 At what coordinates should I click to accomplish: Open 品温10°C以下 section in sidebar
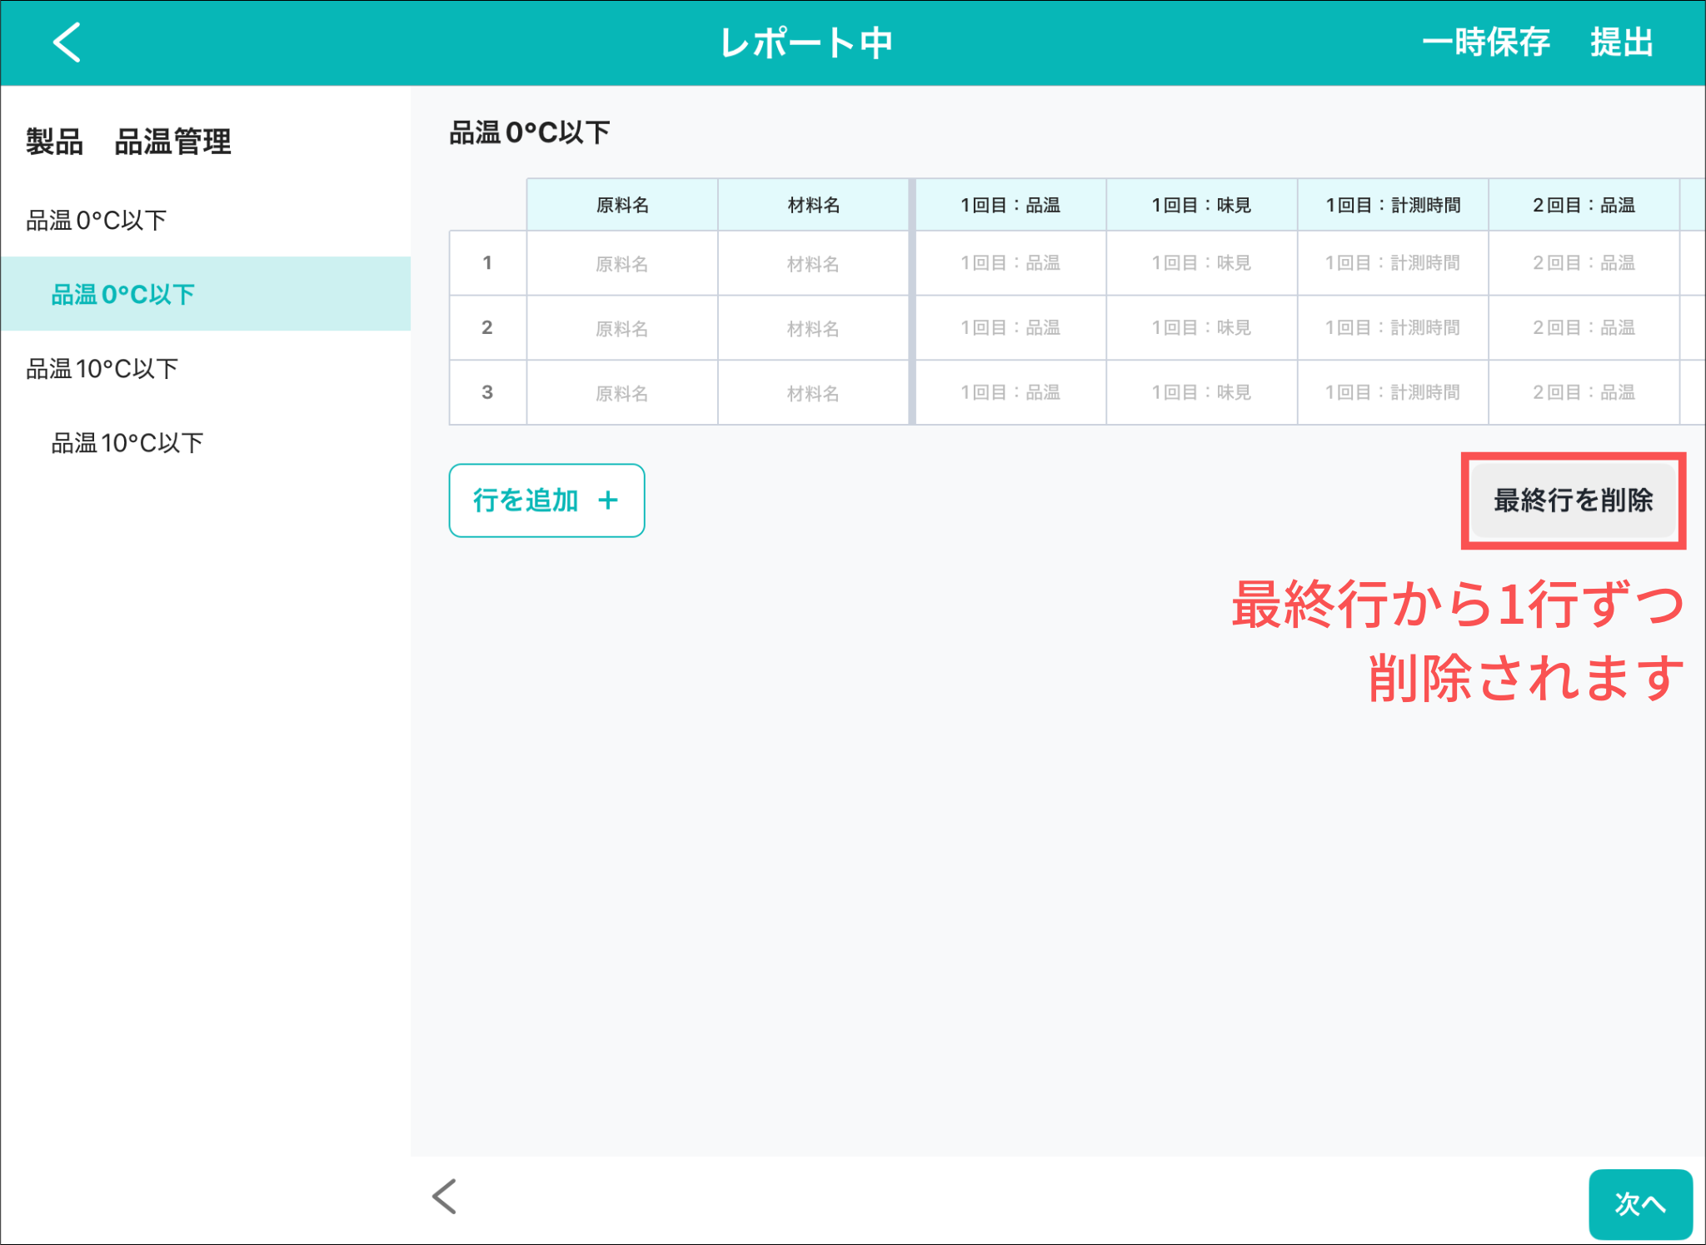tap(102, 368)
